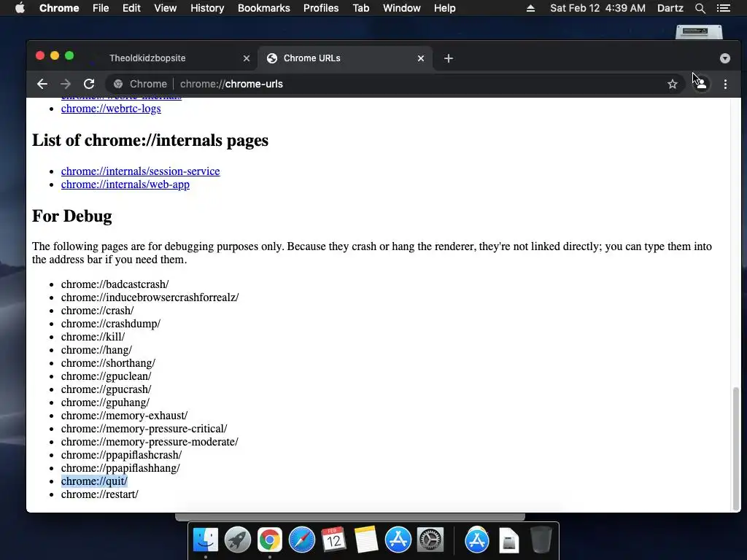Screen dimensions: 747x560
Task: Close the Chrome URLs tab
Action: click(421, 58)
